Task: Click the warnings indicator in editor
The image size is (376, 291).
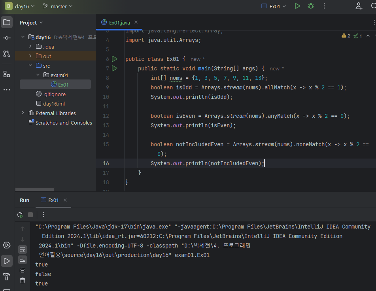Action: click(346, 36)
